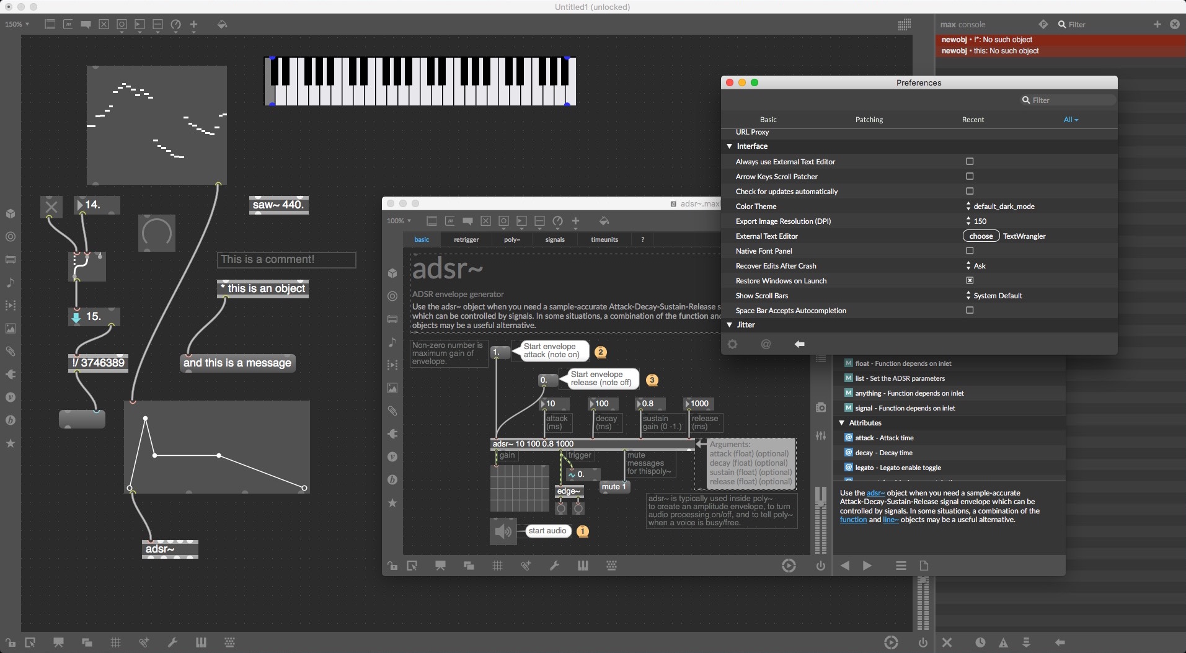
Task: Click the star favorites icon in the sidebar
Action: point(11,444)
